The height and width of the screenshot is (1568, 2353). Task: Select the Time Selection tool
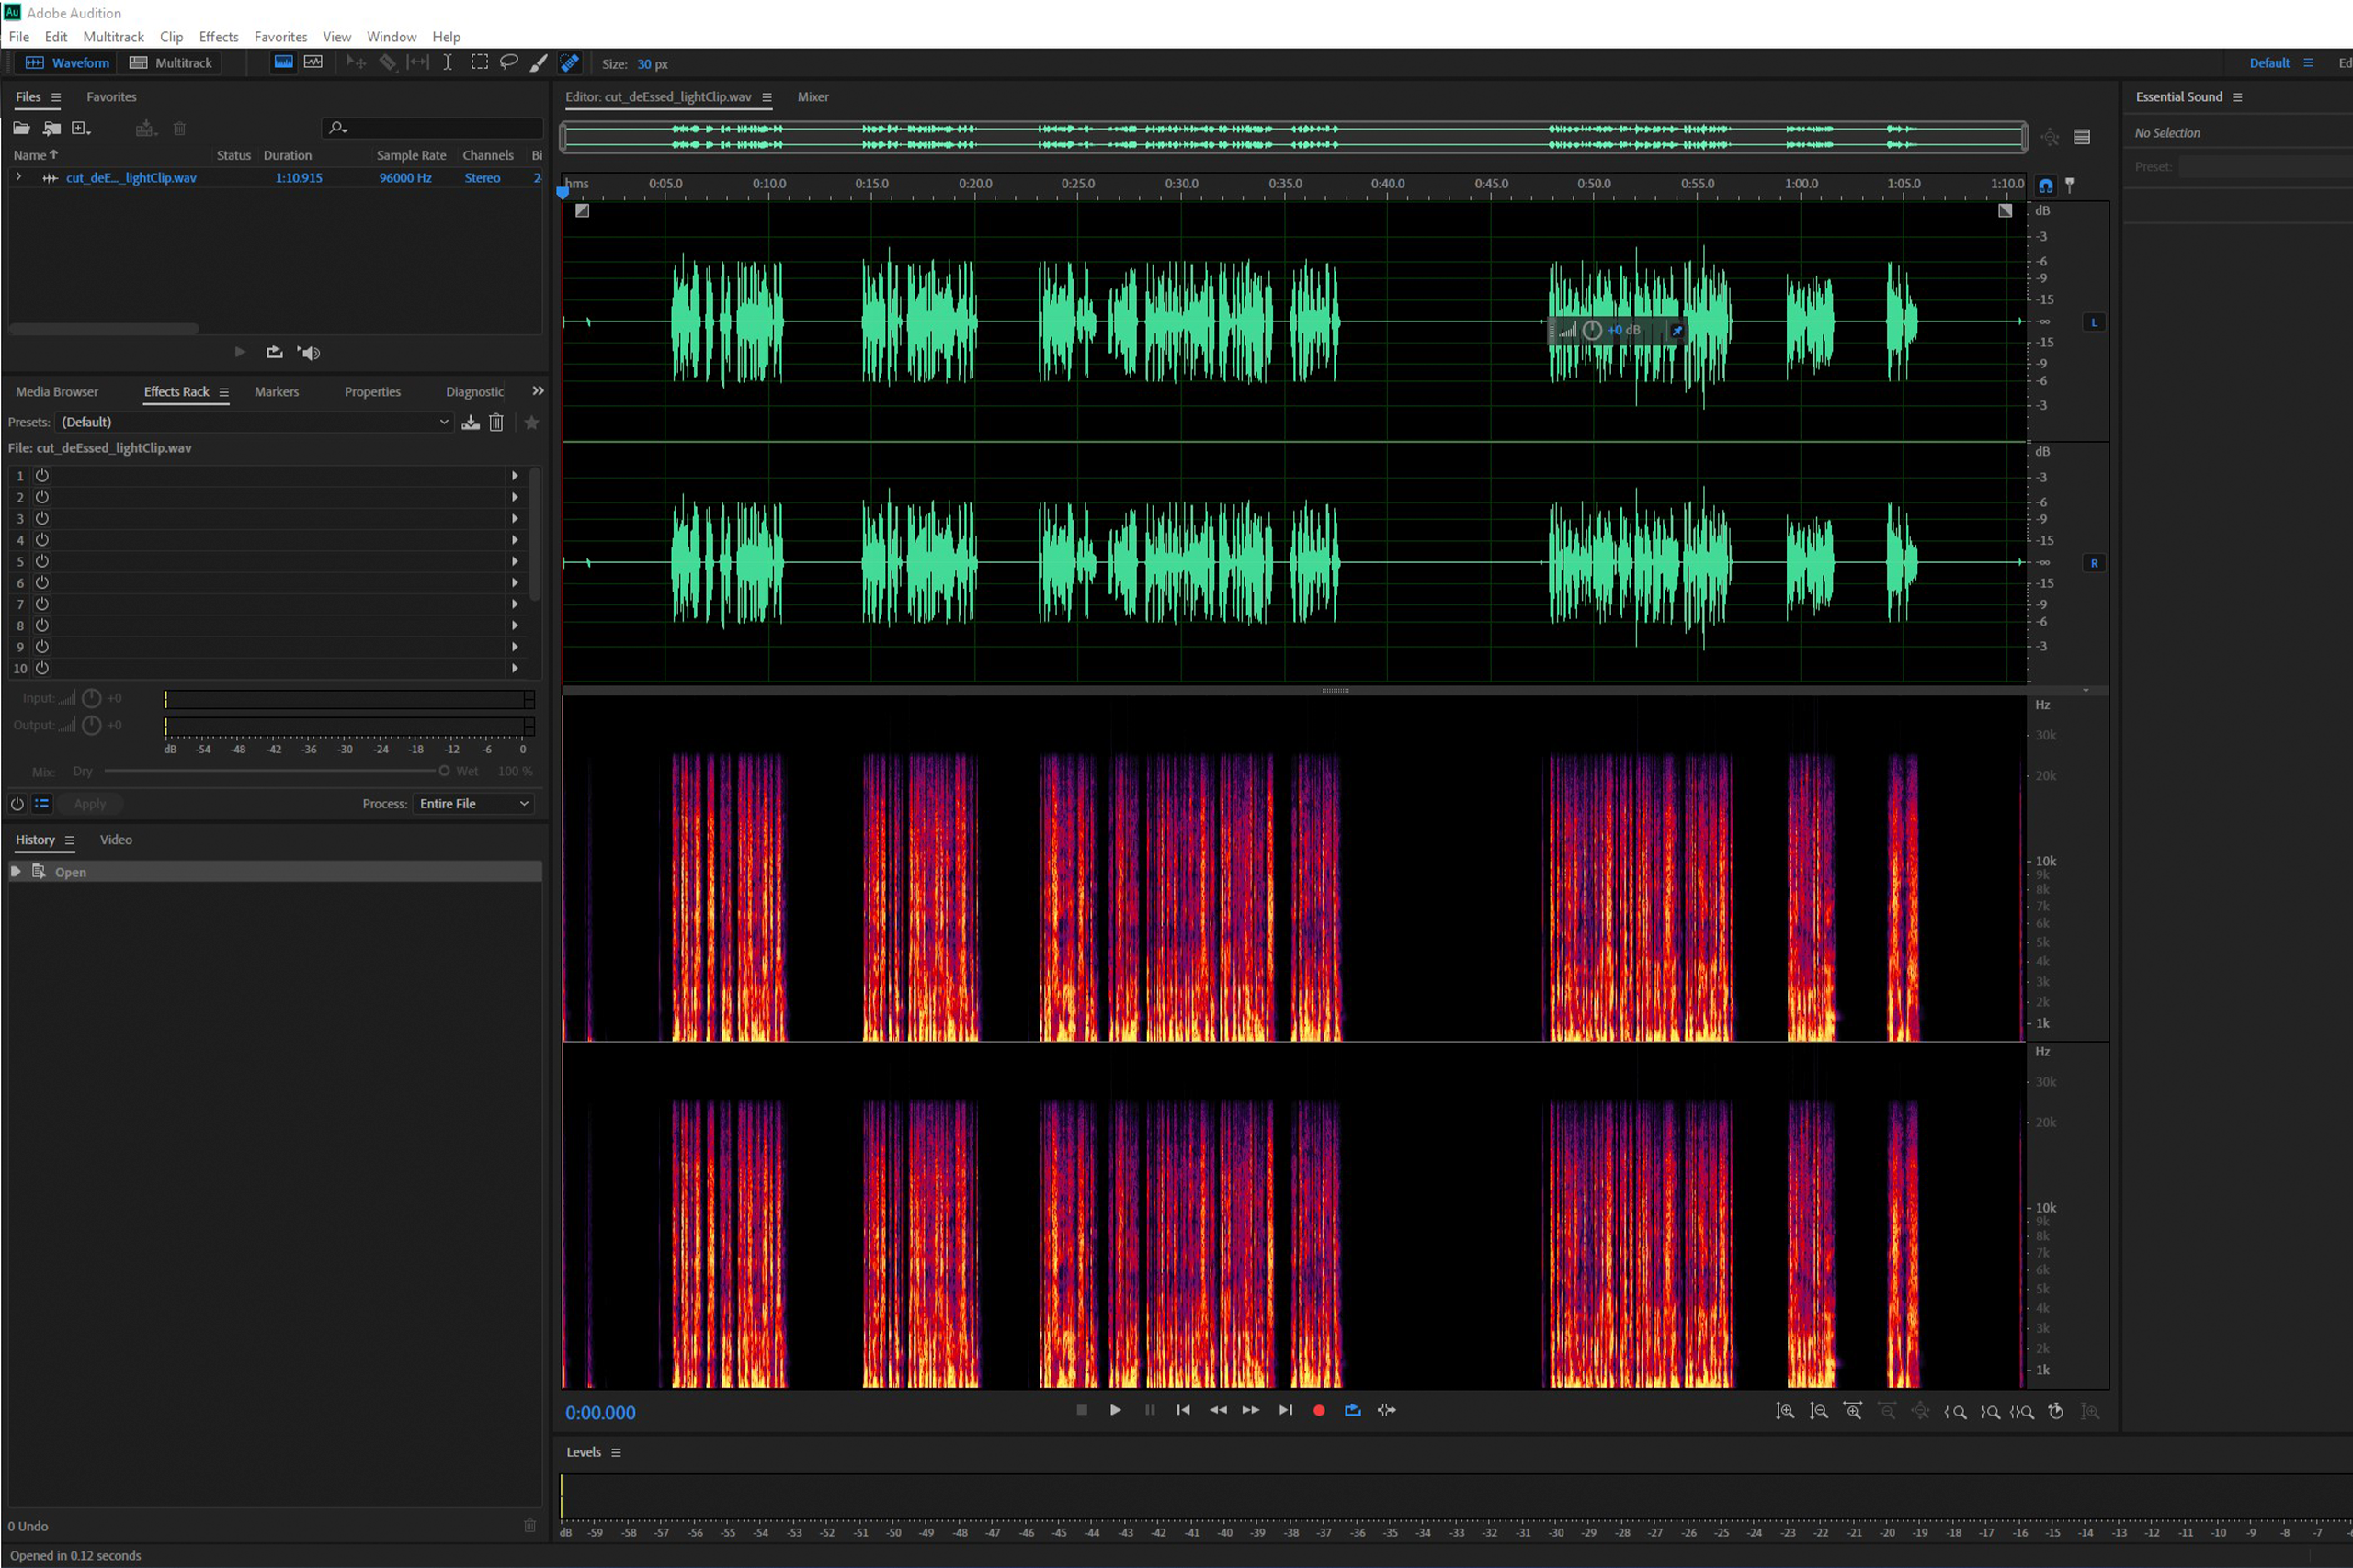click(x=448, y=63)
